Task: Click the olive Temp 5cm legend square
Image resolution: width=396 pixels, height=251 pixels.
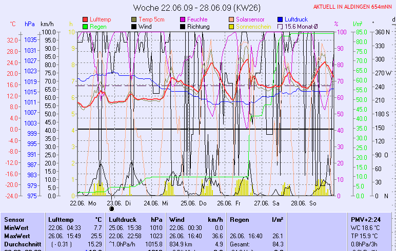Action: (134, 19)
